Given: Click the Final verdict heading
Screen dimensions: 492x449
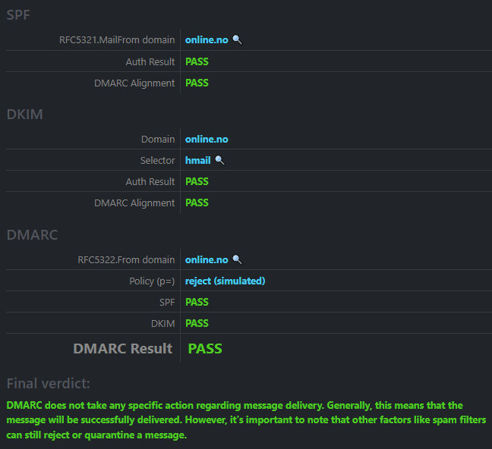Looking at the screenshot, I should [49, 383].
